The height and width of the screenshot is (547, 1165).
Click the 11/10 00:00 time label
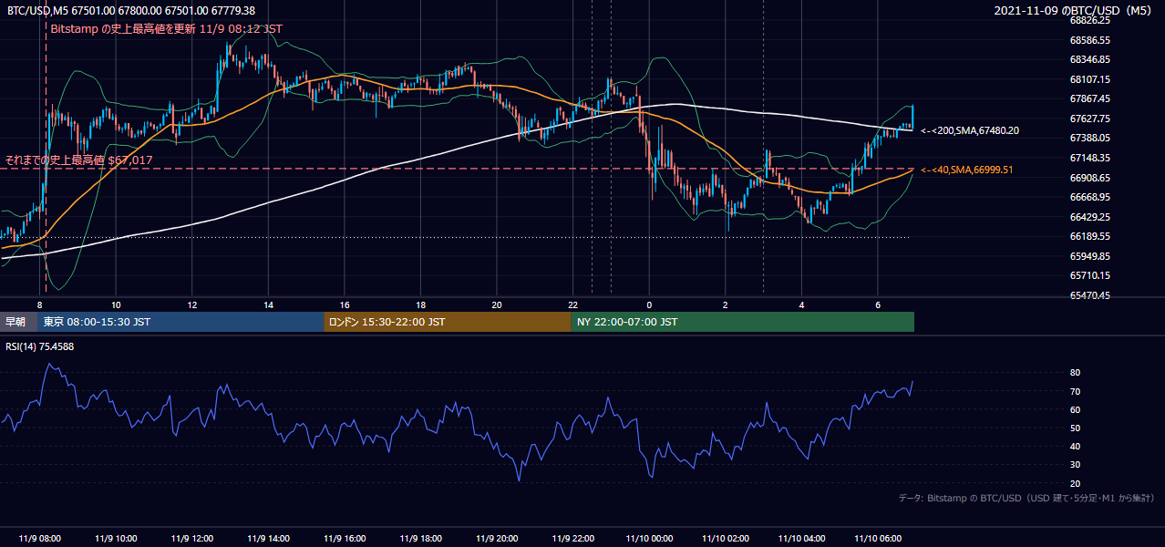[x=650, y=538]
